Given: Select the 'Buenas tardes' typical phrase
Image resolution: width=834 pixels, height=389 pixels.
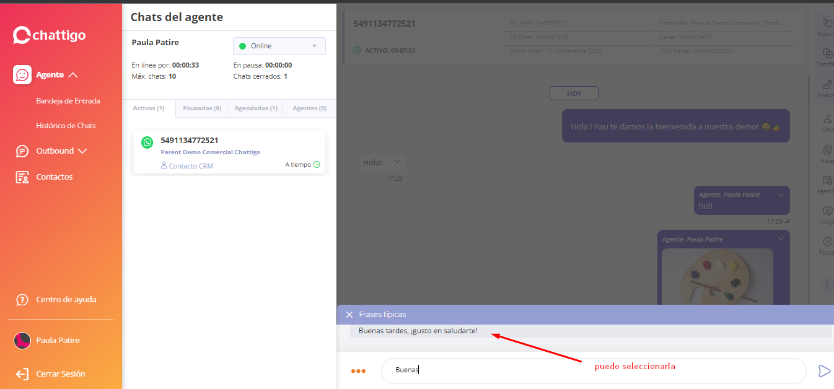Looking at the screenshot, I should click(418, 331).
